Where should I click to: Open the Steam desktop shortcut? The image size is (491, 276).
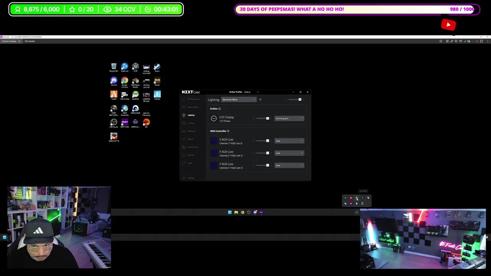coord(157,68)
